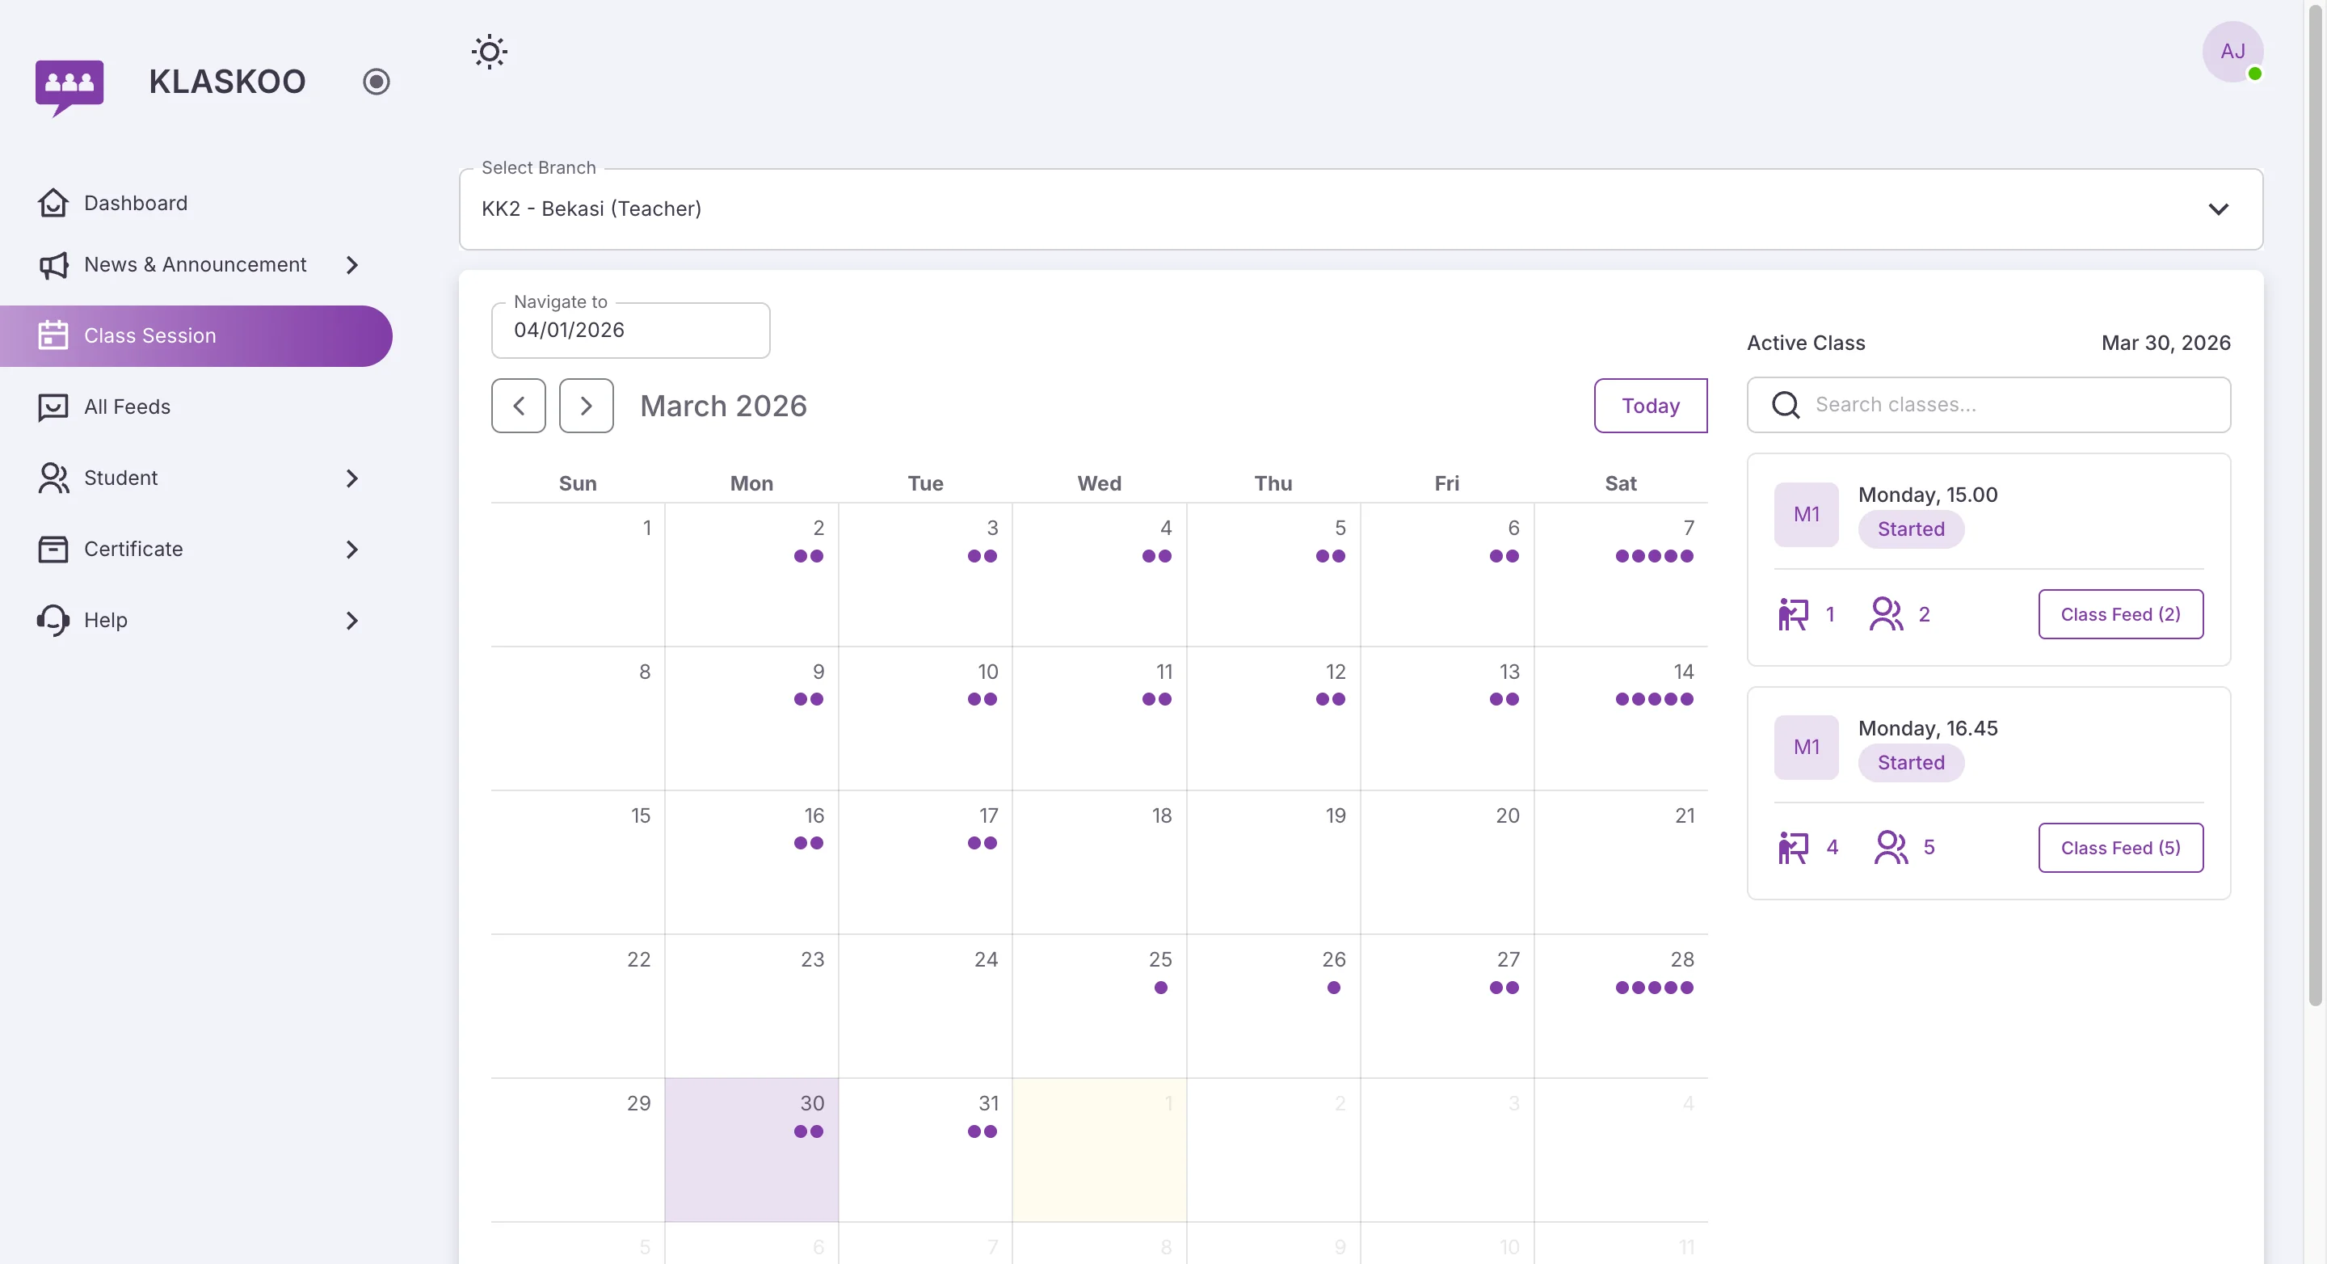Select the Student icon in the sidebar
2327x1264 pixels.
click(x=53, y=478)
